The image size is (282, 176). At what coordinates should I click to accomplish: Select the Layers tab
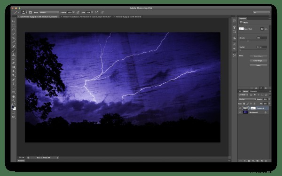coord(246,91)
